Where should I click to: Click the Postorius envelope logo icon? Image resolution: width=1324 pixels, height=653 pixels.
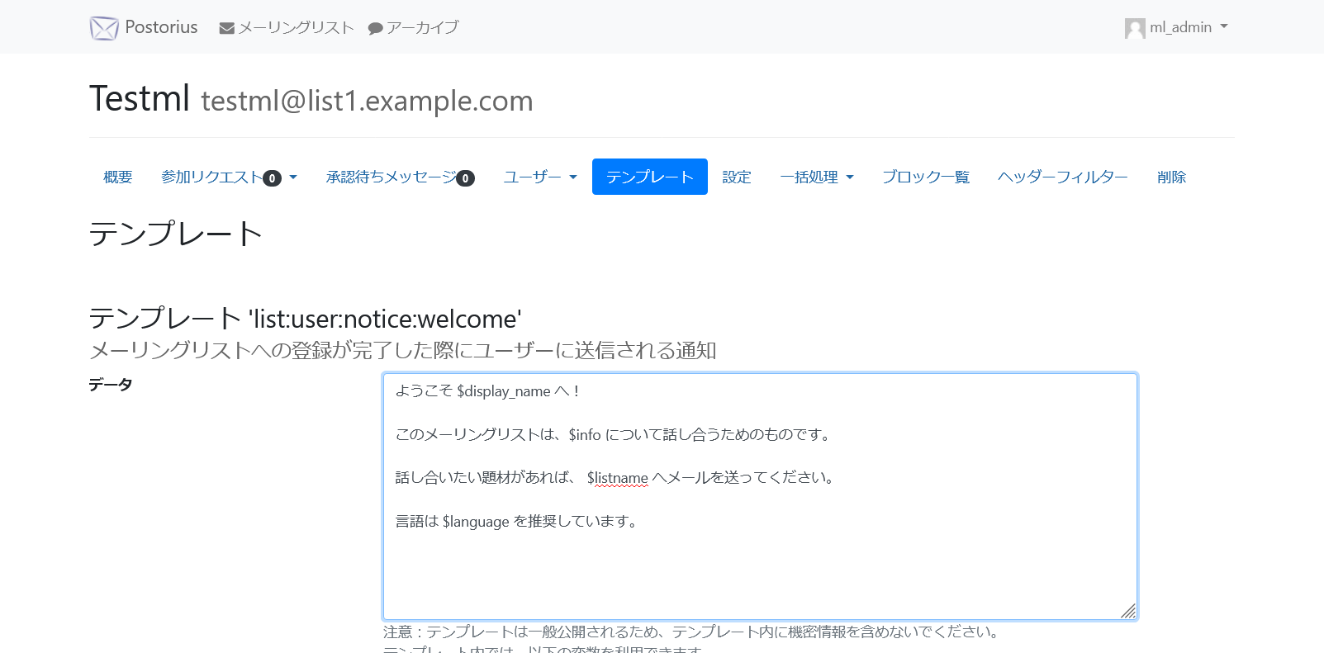point(104,28)
